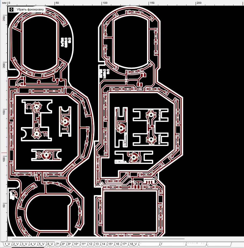Go to the 11* tab
The image size is (244, 248).
(x=84, y=244)
